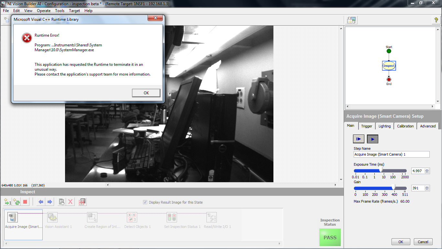Click the red X Delete Step icon
This screenshot has width=442, height=249.
point(70,202)
